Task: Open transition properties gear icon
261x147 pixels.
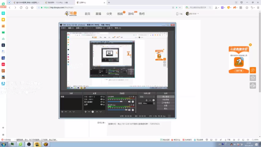Action: (153, 100)
